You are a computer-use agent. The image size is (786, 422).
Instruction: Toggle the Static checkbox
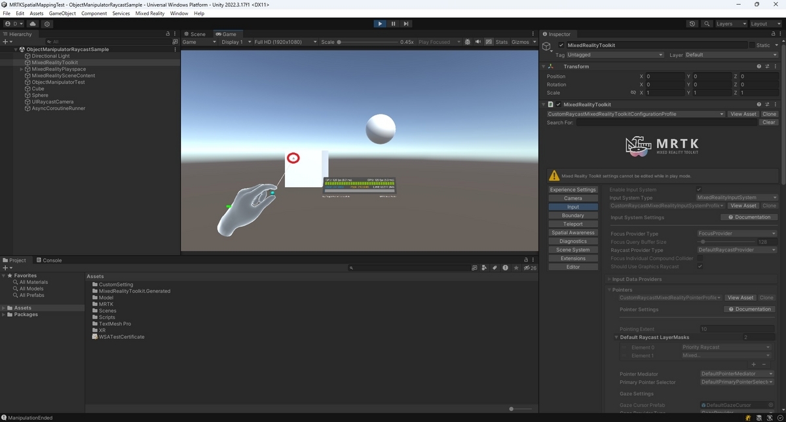[752, 45]
